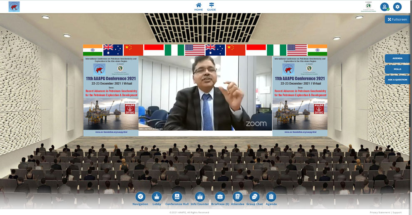
Task: Click '11th AAAPG Conference 2021' title on left banner
Action: click(x=111, y=78)
